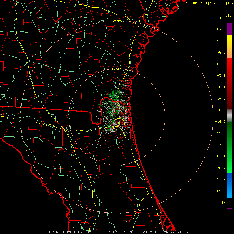Click the blue segment of velocity color bar
234x234 pixels.
[230, 185]
